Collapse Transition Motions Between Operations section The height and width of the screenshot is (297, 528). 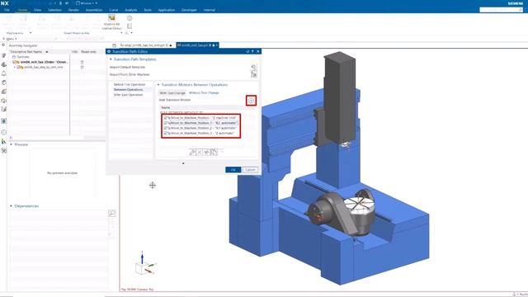158,85
